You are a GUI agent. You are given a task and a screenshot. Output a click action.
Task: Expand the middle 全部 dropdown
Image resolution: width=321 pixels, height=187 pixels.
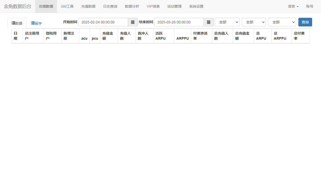click(x=254, y=22)
